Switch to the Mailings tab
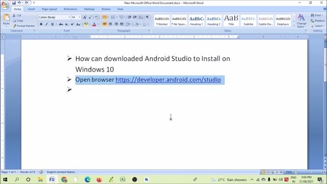 89,9
